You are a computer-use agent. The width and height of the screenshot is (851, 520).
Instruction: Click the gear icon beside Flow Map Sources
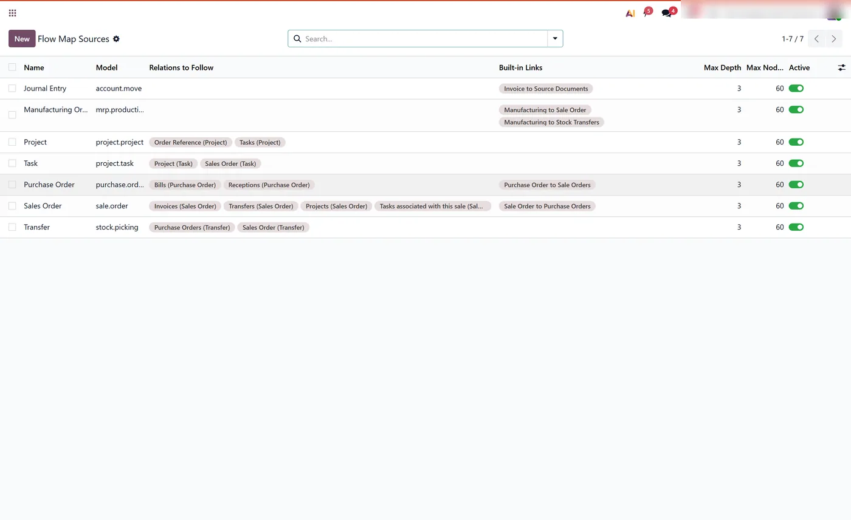click(x=116, y=39)
